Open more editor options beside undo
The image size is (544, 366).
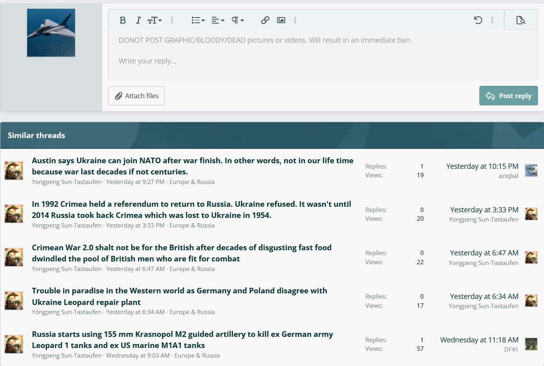click(x=492, y=20)
